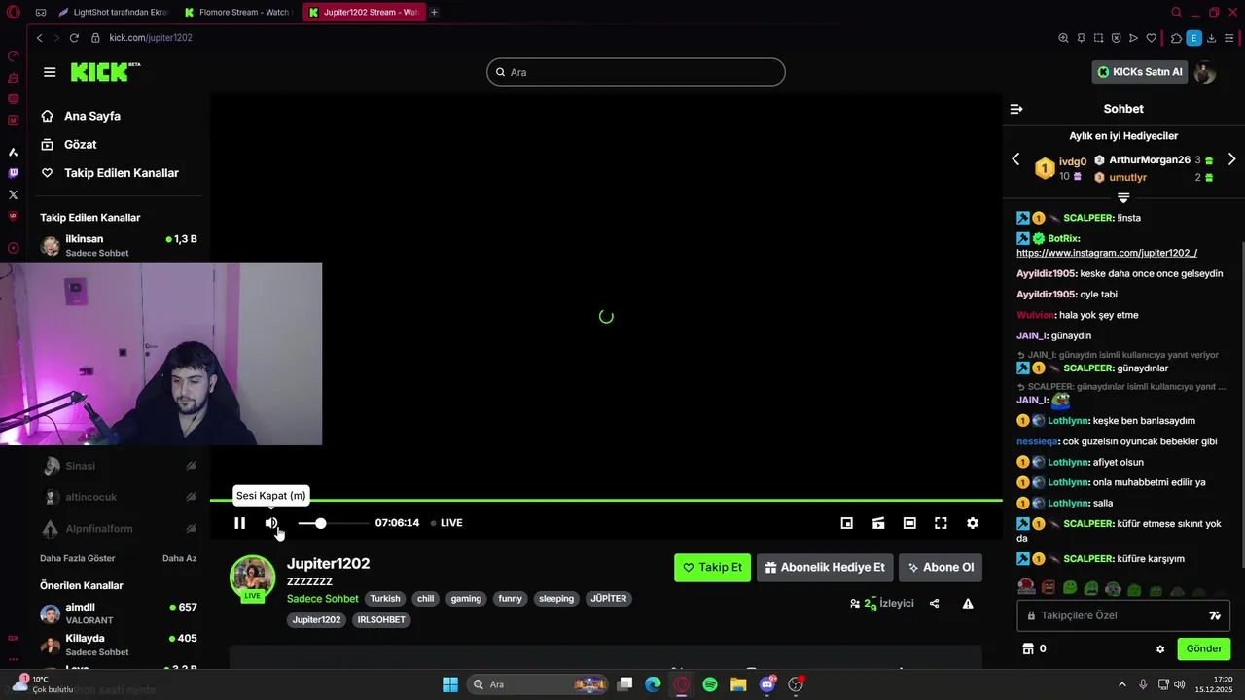Click Abonelik Hediye Et button
The image size is (1245, 700).
825,568
